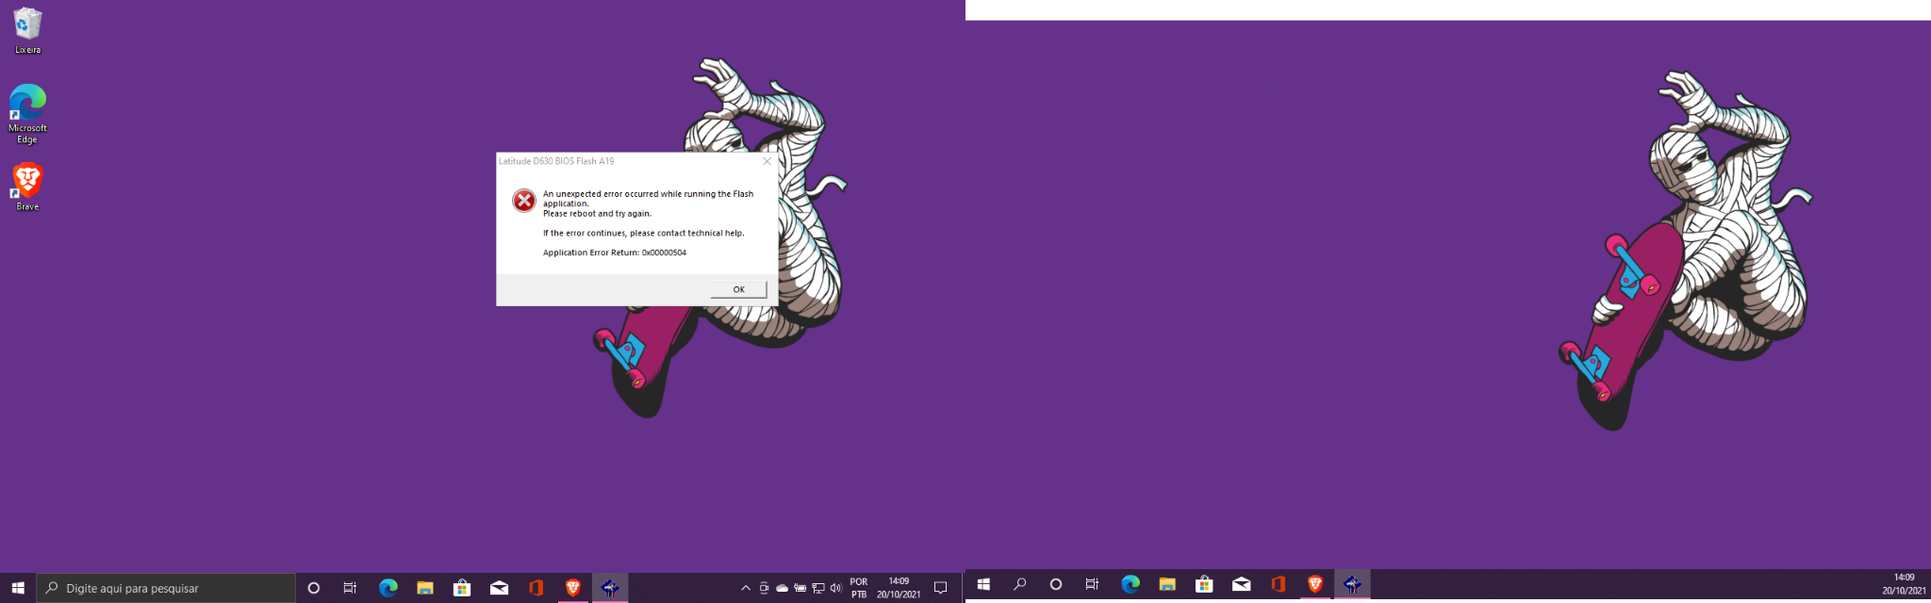Viewport: 1931px width, 603px height.
Task: Click 'If the error continues' message line
Action: pyautogui.click(x=643, y=233)
